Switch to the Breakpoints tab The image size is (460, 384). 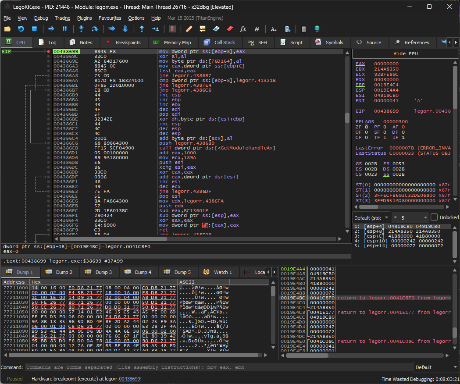[124, 43]
